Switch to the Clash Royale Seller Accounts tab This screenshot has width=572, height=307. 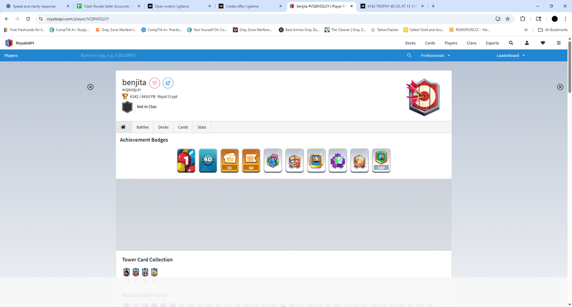(x=107, y=6)
